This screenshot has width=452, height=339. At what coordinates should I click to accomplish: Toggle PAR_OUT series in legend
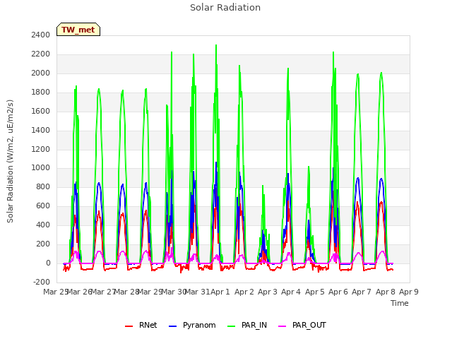(302, 325)
